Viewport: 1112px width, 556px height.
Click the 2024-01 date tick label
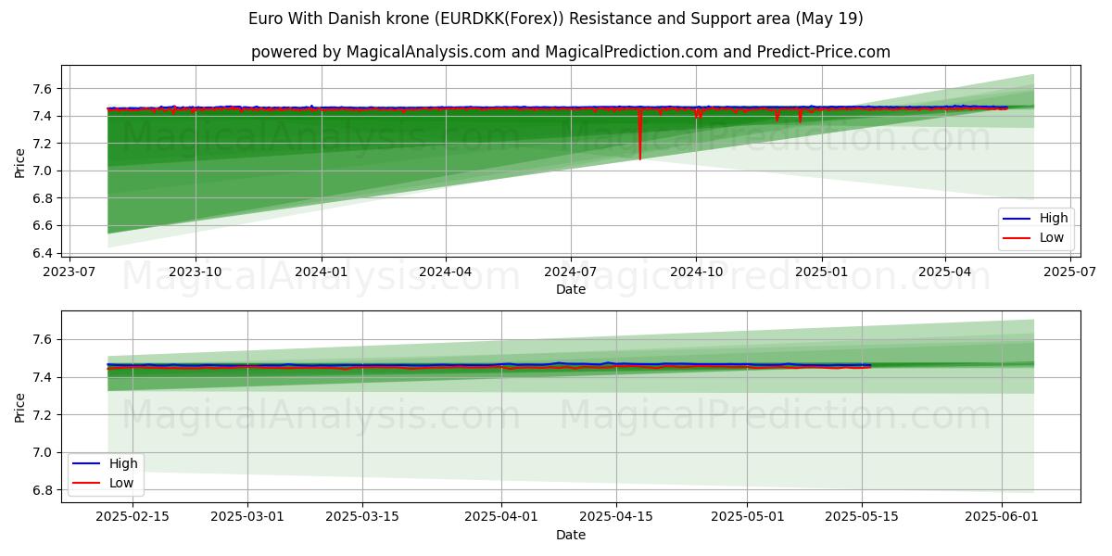tap(322, 272)
